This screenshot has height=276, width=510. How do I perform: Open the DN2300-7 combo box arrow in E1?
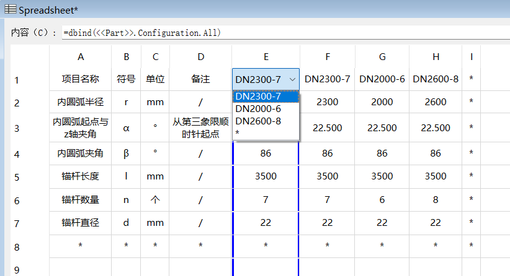point(292,79)
